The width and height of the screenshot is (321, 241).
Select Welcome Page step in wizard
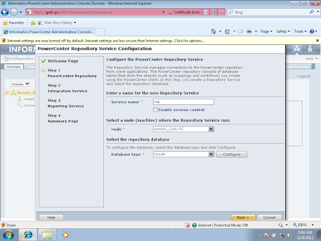[x=63, y=61]
